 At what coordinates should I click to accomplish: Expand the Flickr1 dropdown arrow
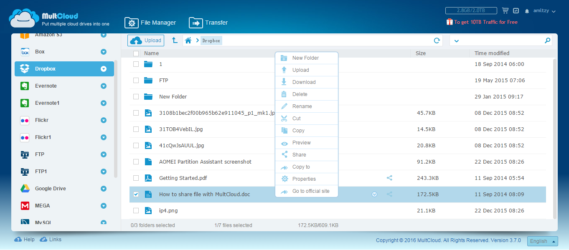pyautogui.click(x=104, y=137)
